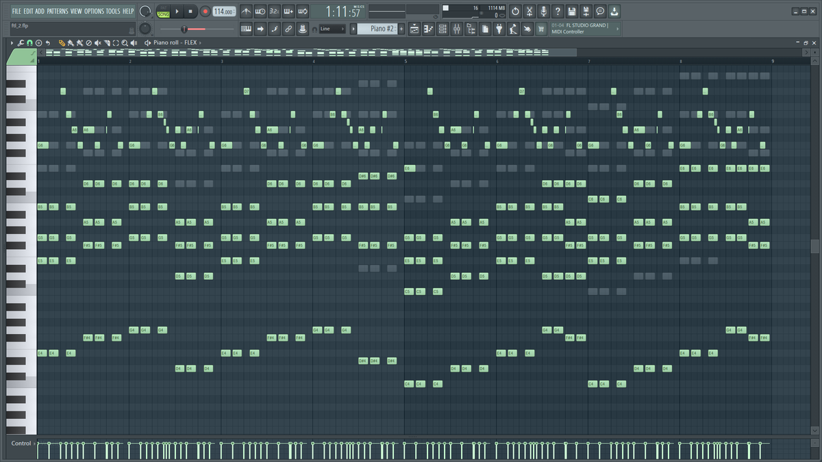Open piano roll options arrow menu

(x=12, y=42)
